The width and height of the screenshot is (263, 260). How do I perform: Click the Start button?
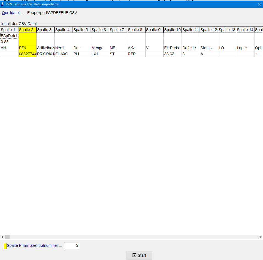coord(139,255)
